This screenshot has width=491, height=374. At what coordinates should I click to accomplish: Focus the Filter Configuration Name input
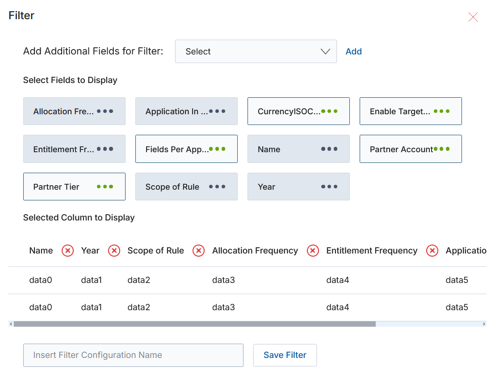pyautogui.click(x=134, y=355)
